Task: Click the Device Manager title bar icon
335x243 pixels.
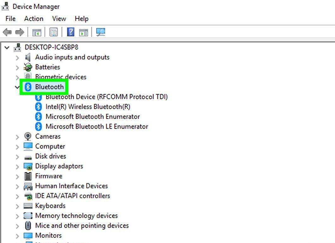Action: [x=5, y=6]
